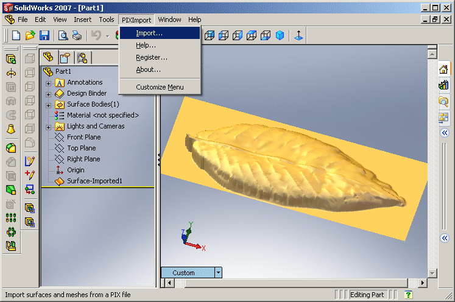Open the Window menu

(169, 19)
